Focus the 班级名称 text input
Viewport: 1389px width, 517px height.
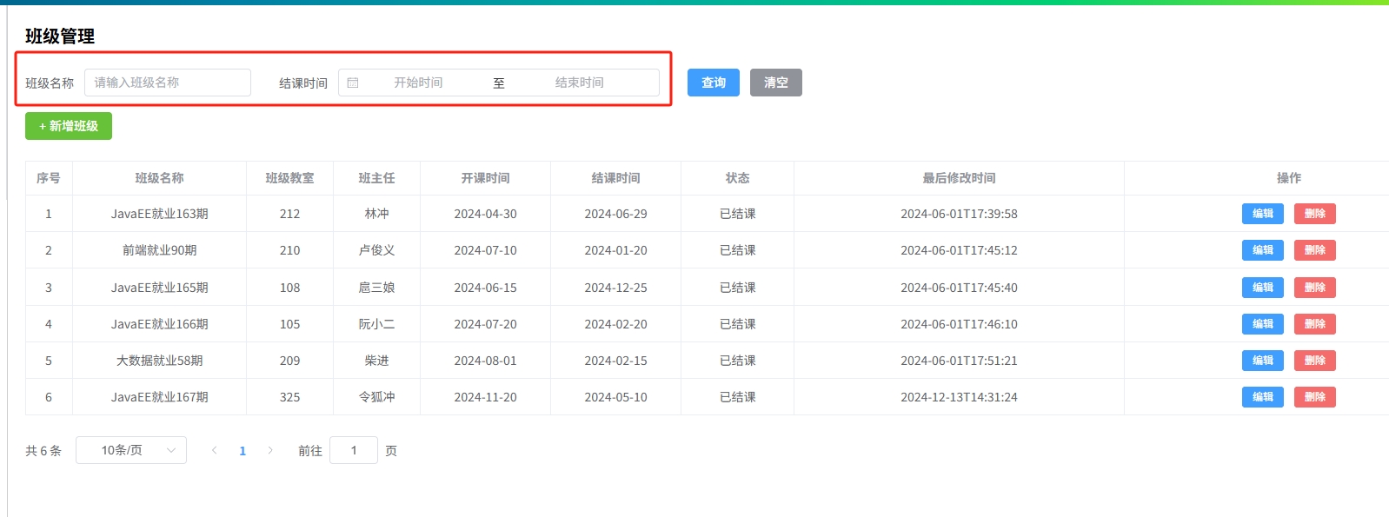tap(167, 83)
